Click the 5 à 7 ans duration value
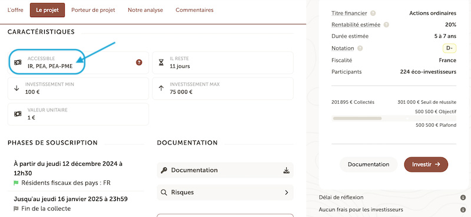Screen dimensions: 471x217 (445, 36)
